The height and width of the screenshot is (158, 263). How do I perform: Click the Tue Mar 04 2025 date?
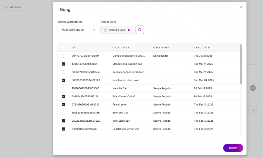204,80
